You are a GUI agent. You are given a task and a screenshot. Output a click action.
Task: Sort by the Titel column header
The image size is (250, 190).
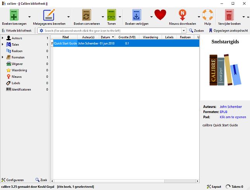tap(65, 37)
